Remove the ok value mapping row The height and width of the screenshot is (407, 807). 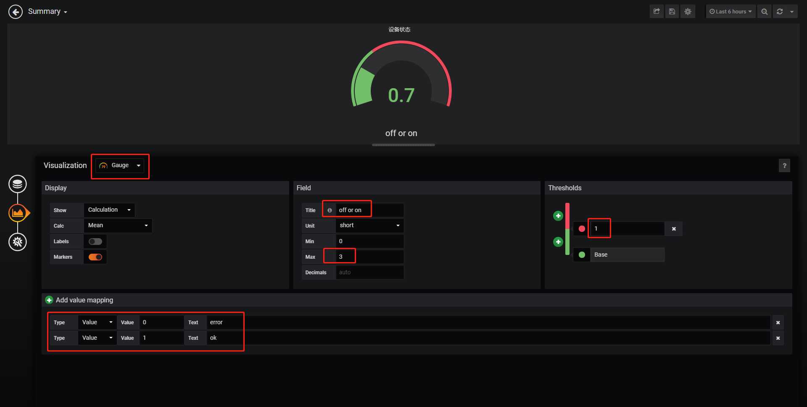pyautogui.click(x=778, y=338)
